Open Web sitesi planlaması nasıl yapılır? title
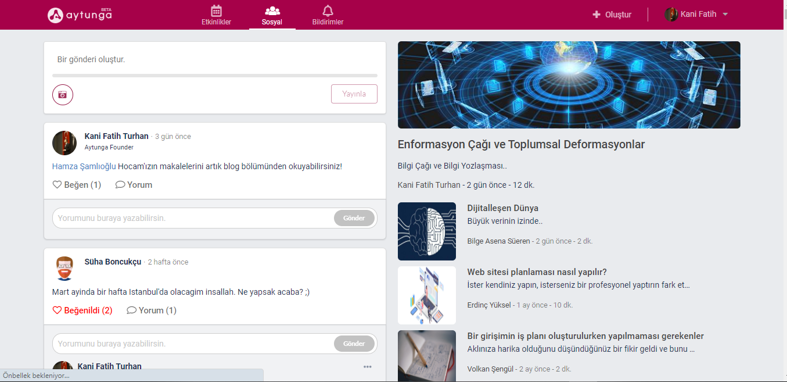 pos(537,272)
